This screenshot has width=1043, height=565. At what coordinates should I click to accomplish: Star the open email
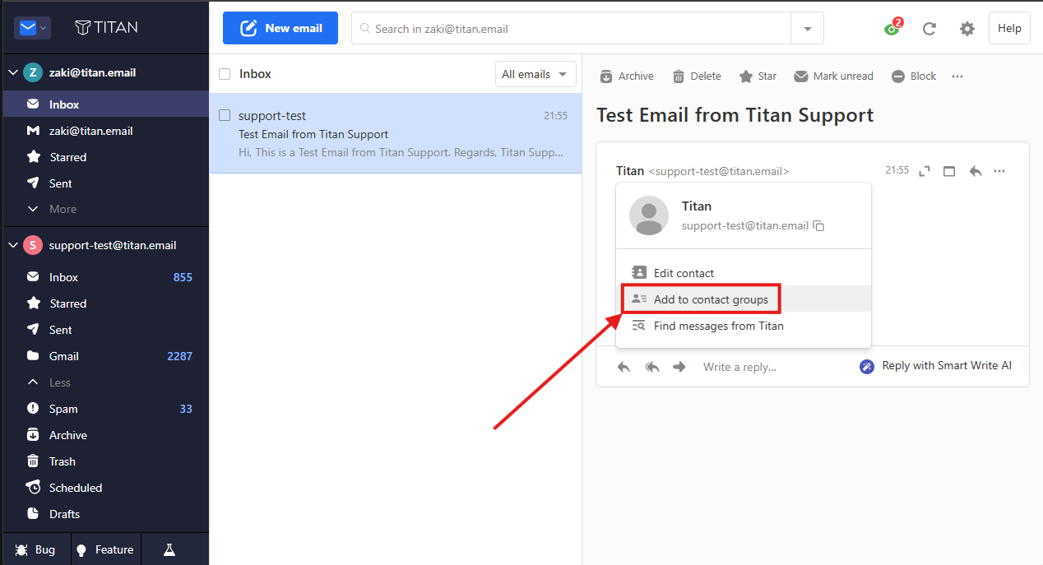[758, 76]
